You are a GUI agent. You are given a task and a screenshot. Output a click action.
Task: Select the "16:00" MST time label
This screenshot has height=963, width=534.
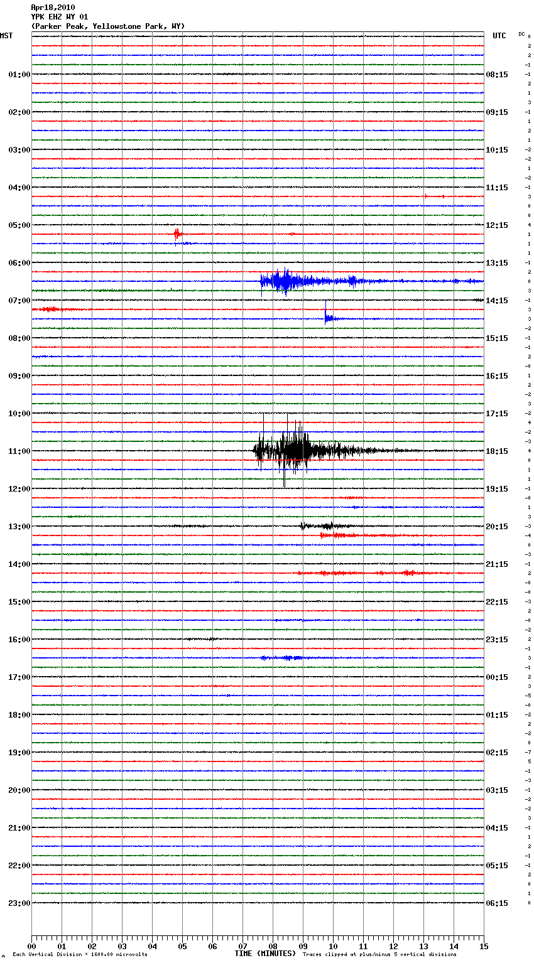click(19, 640)
